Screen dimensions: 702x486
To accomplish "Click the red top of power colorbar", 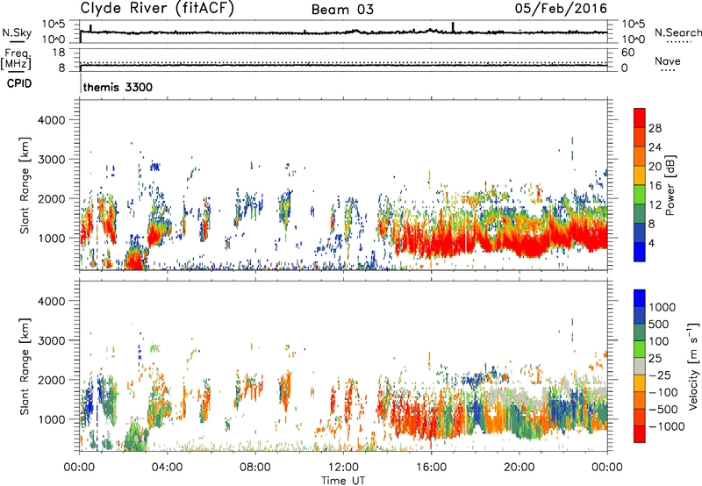I will click(x=640, y=118).
